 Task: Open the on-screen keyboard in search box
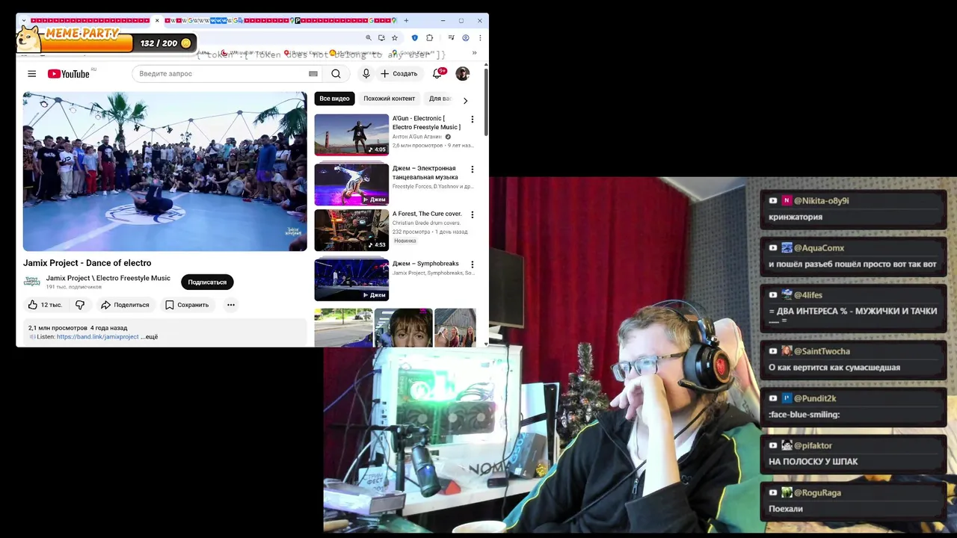click(x=313, y=73)
